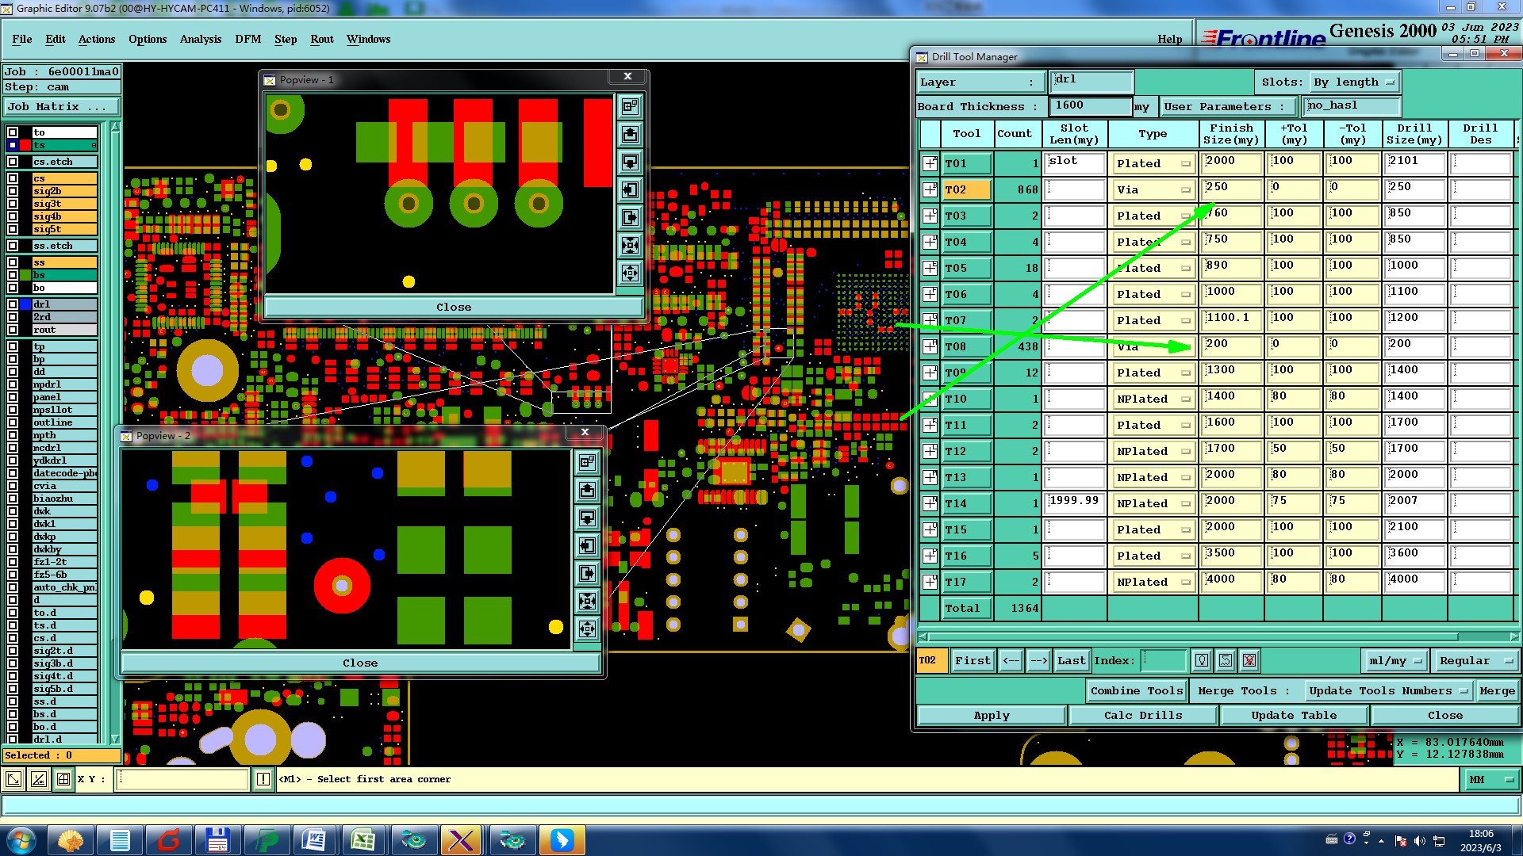The image size is (1523, 856).
Task: Open the MM units dropdown in status bar
Action: 1491,780
